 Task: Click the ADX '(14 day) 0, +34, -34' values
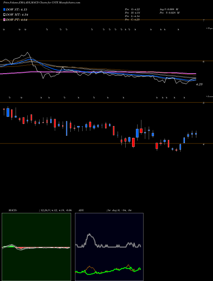119,210
